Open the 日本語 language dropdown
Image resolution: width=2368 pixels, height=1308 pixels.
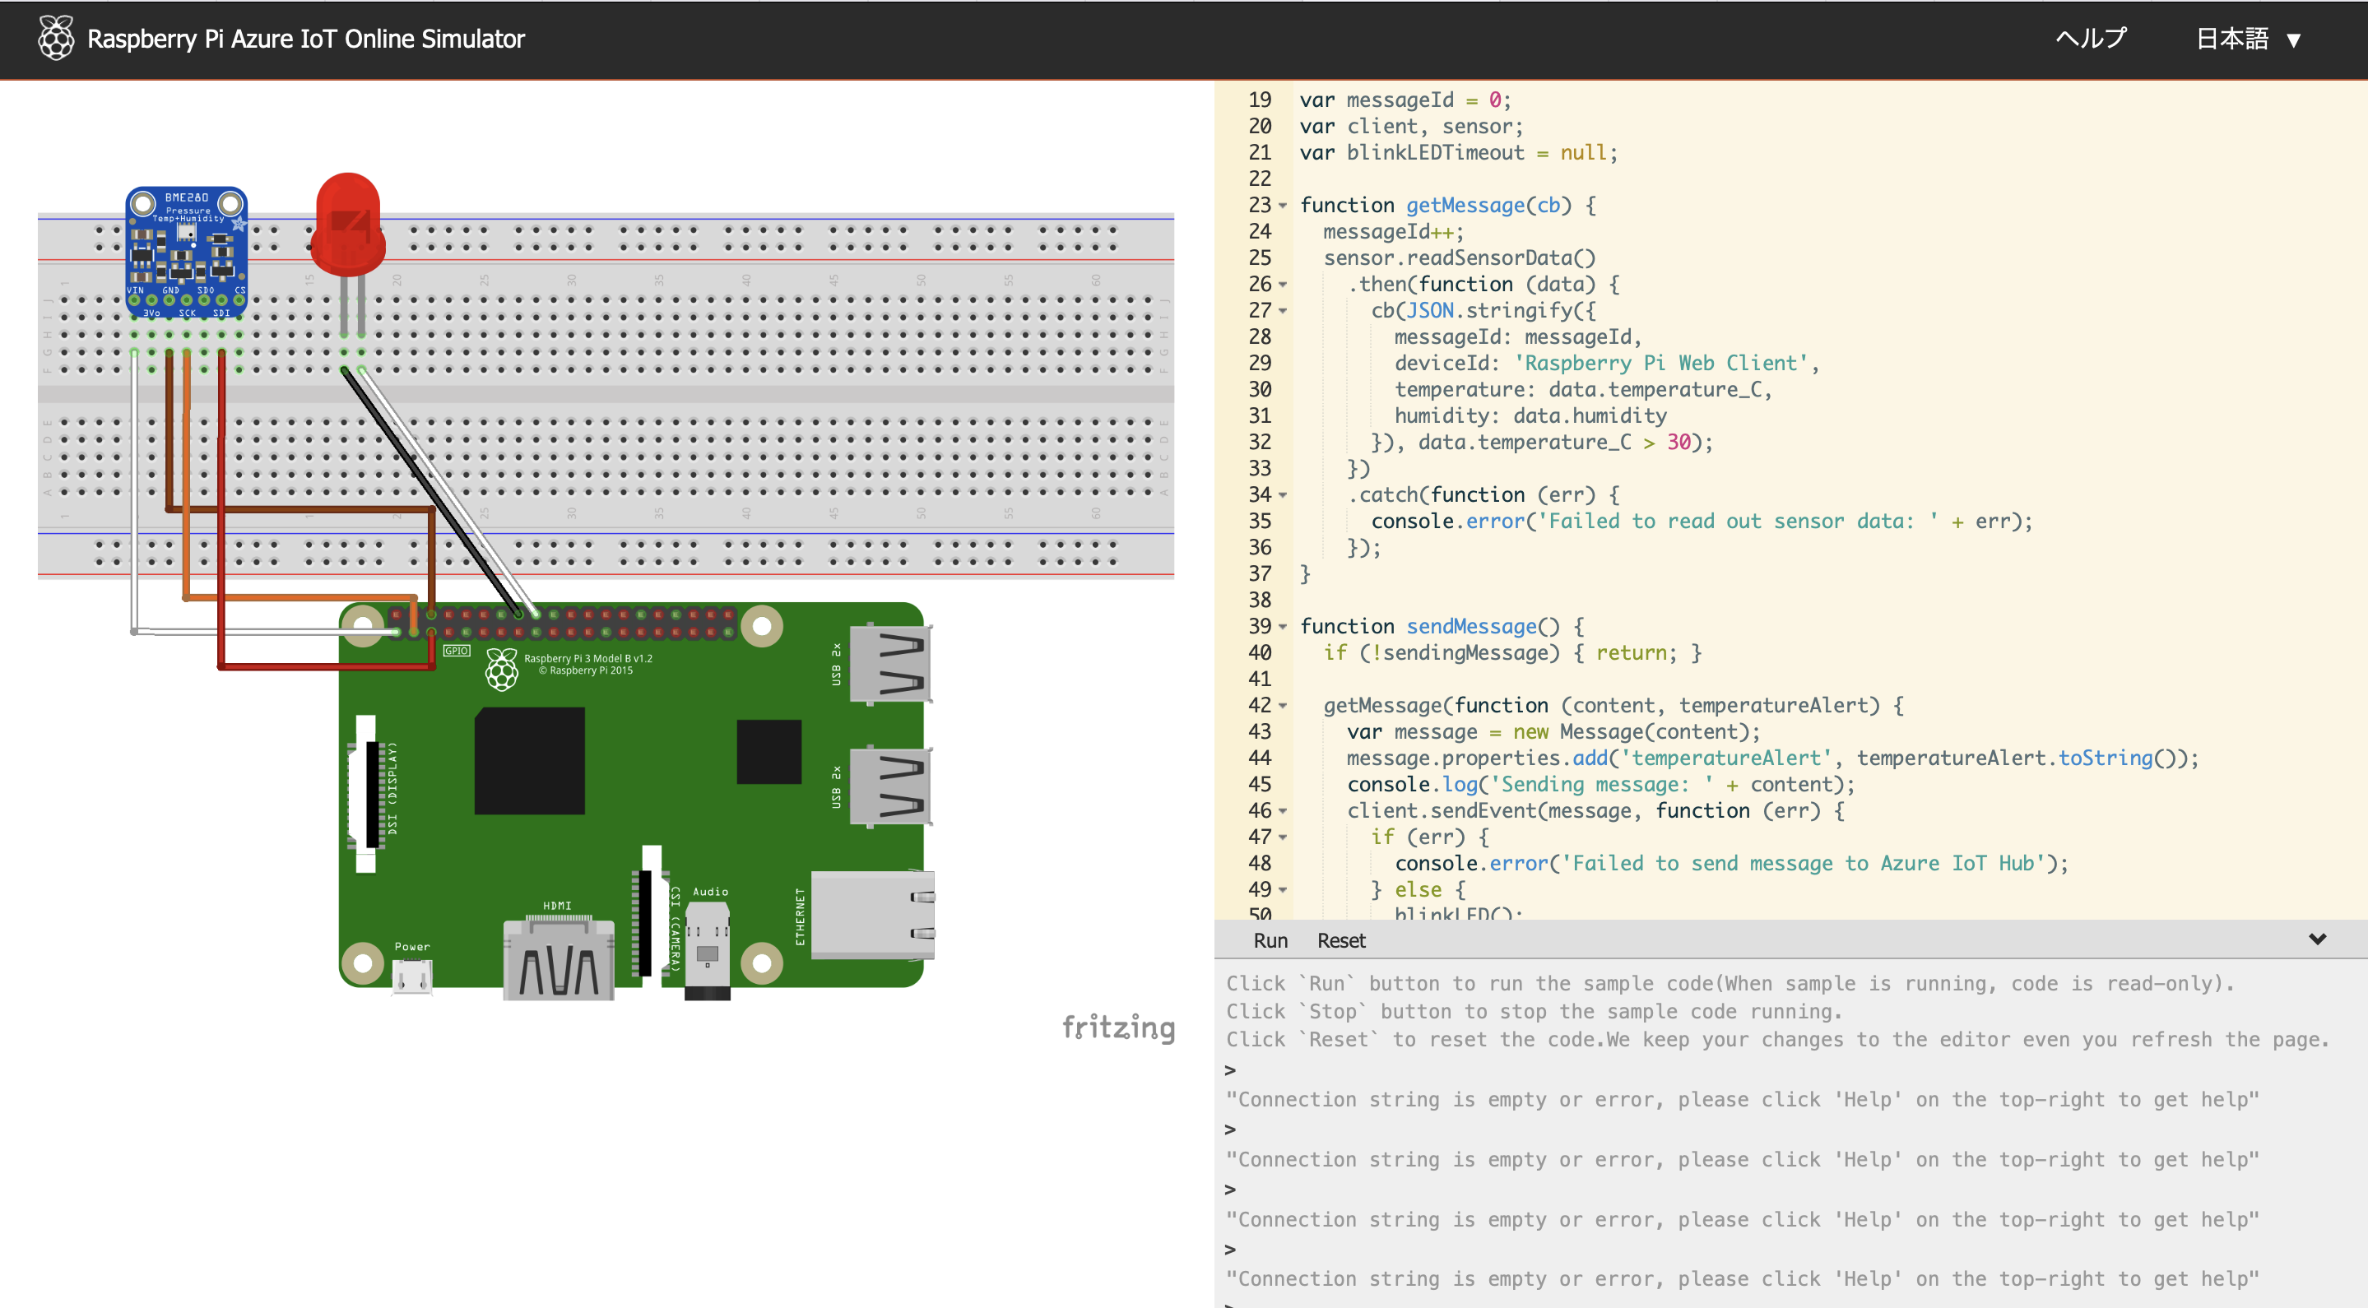coord(2248,39)
